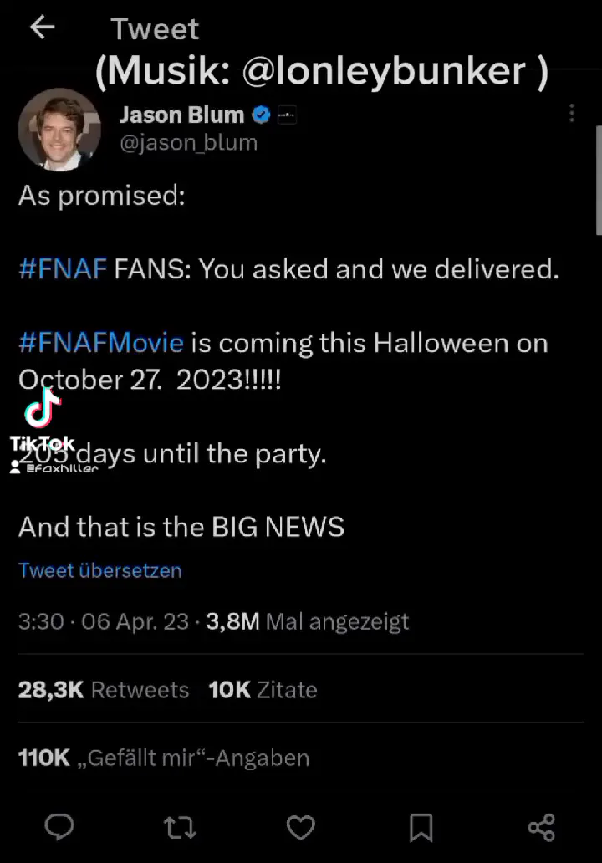Bookmark this tweet
This screenshot has width=602, height=863.
421,827
